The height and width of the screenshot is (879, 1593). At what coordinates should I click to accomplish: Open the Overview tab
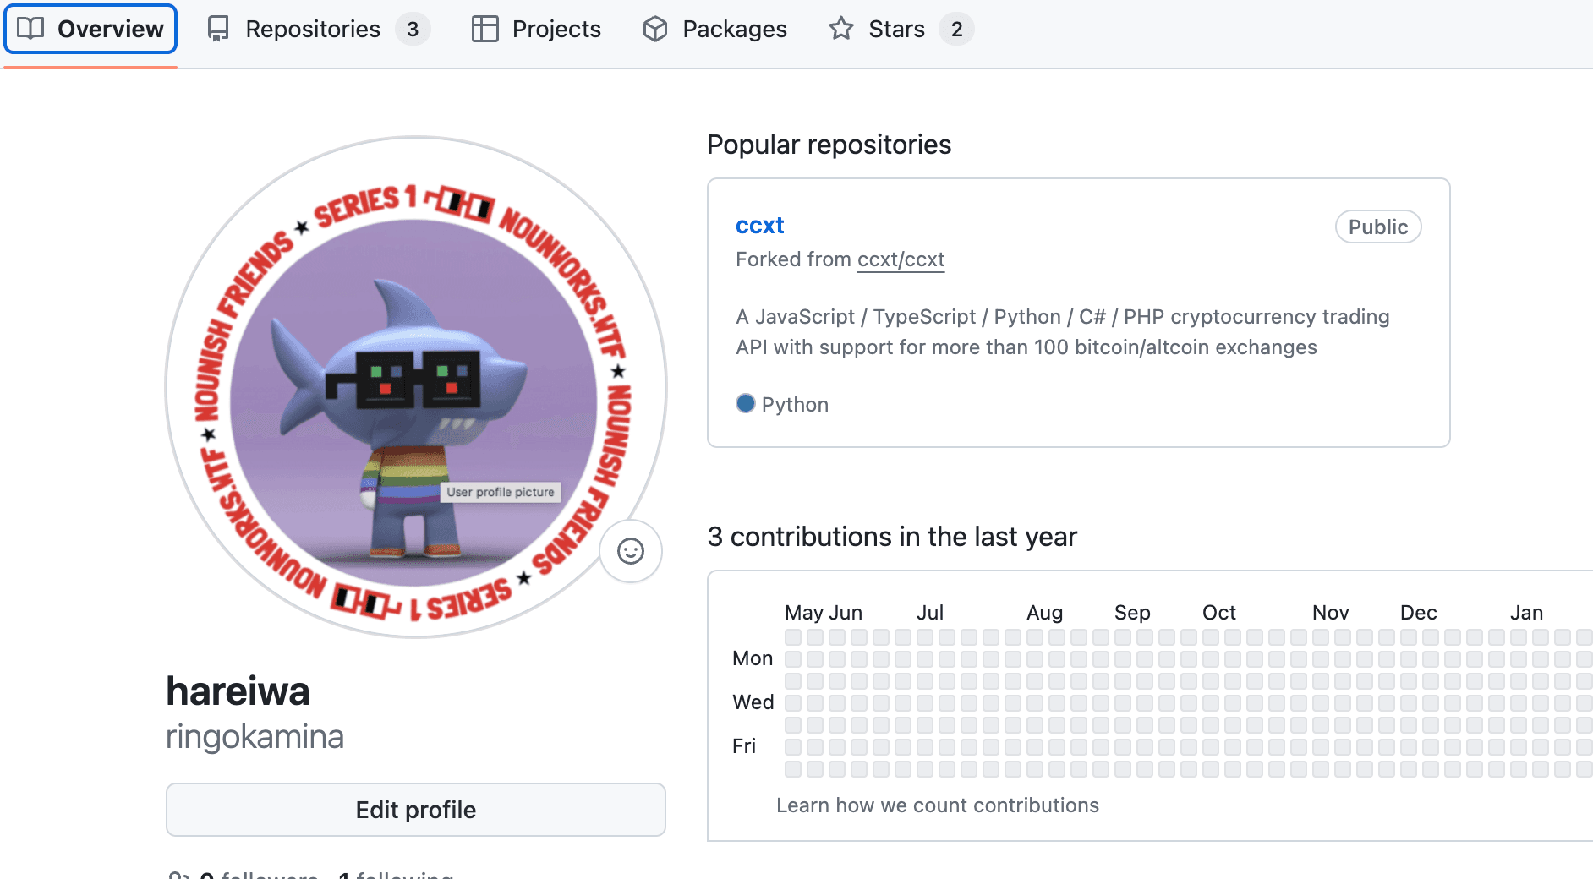[x=90, y=29]
